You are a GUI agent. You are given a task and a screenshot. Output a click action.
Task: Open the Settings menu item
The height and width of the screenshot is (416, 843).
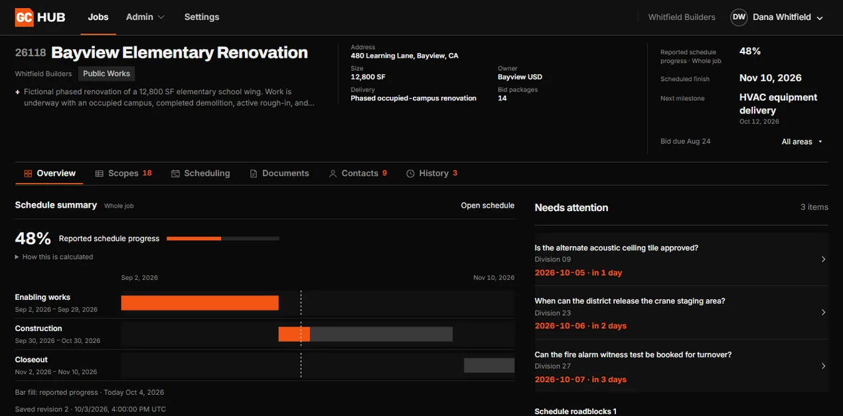coord(202,17)
